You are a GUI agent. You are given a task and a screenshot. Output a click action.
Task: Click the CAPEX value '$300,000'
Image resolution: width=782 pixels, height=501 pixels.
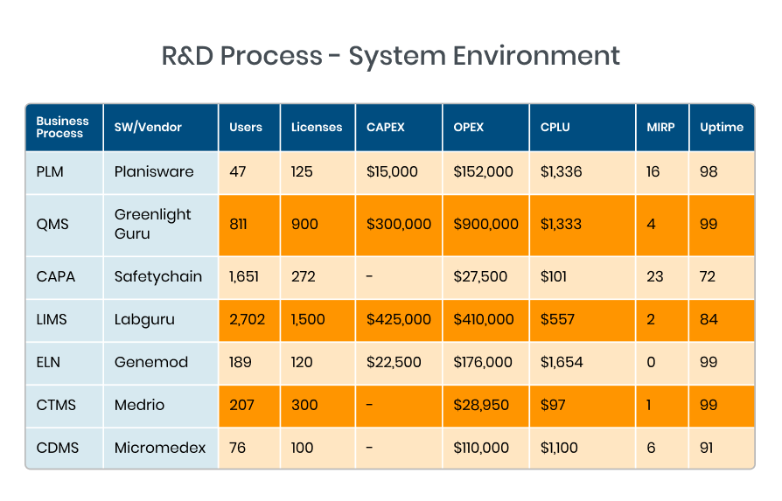pyautogui.click(x=399, y=224)
